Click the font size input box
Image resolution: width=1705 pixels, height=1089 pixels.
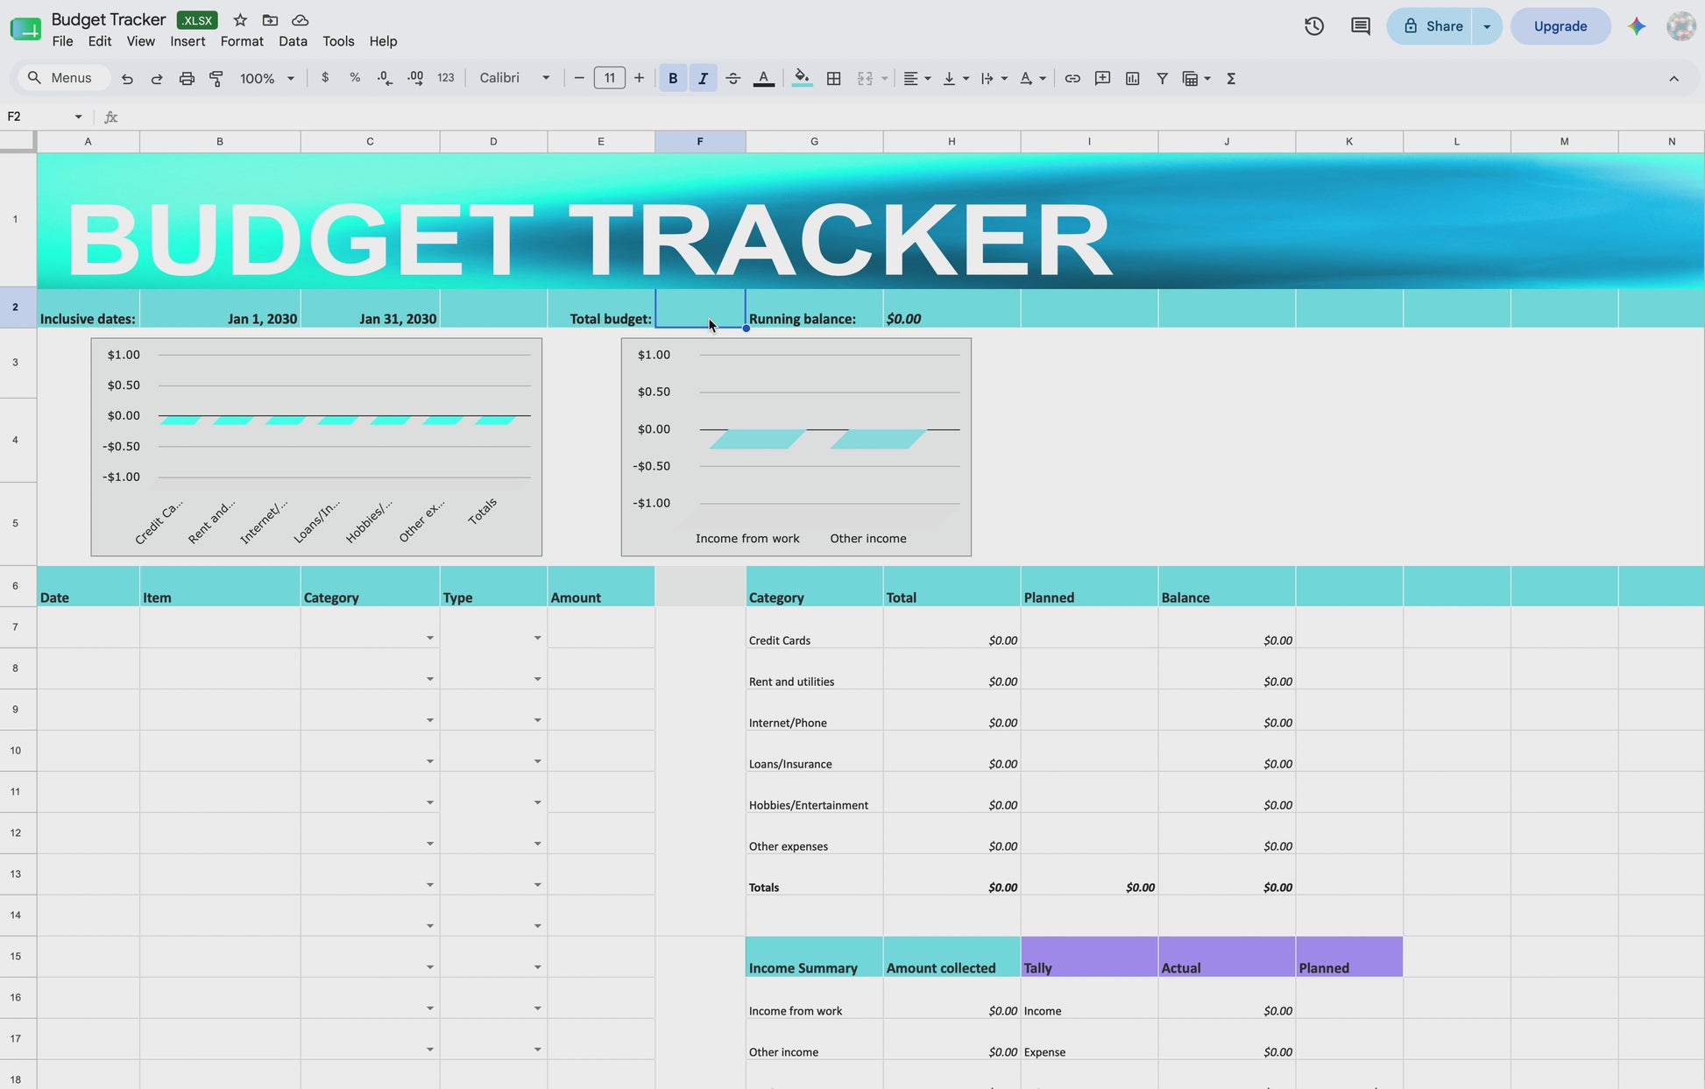(609, 78)
